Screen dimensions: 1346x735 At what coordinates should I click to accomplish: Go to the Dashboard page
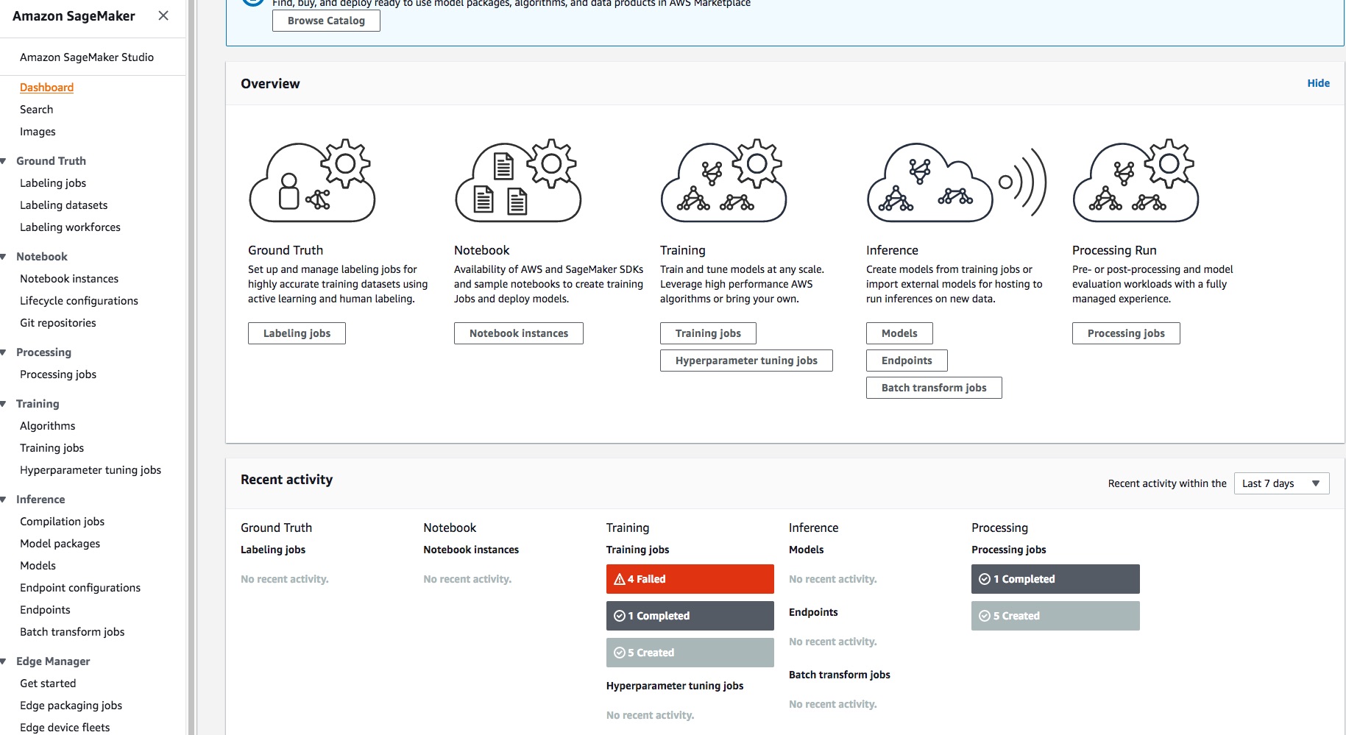point(46,88)
